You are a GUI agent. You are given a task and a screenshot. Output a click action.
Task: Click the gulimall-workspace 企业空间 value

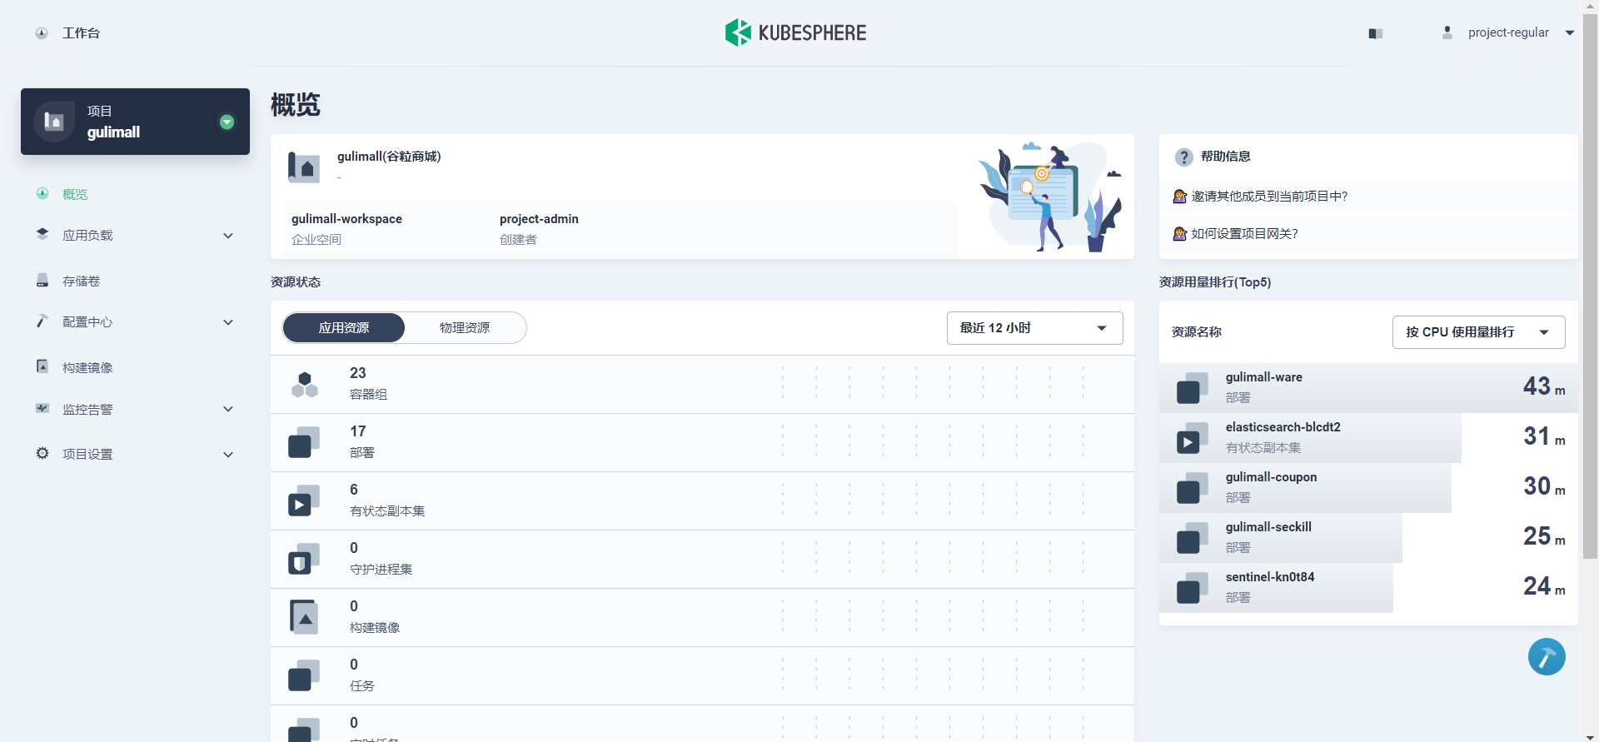coord(346,219)
